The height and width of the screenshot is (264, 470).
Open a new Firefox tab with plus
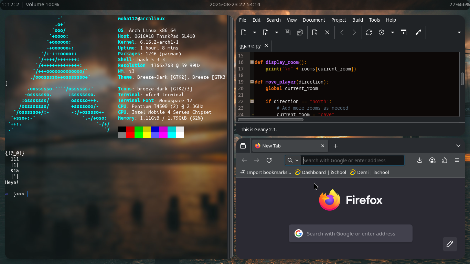(336, 146)
